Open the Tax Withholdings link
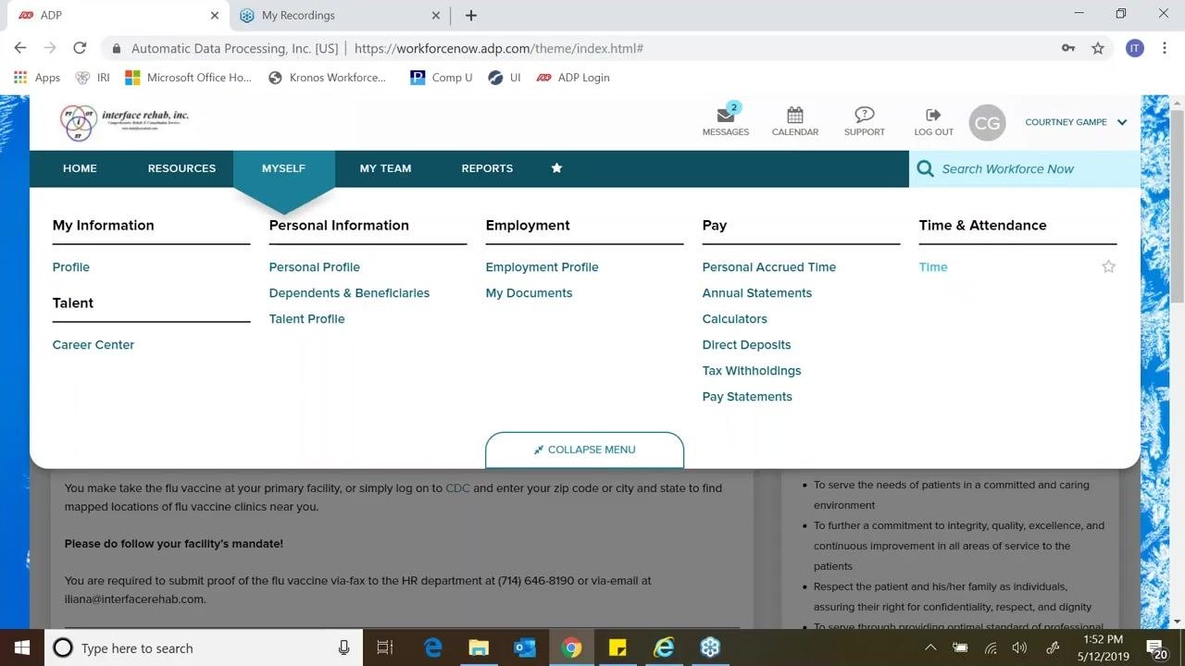The image size is (1185, 666). tap(752, 370)
